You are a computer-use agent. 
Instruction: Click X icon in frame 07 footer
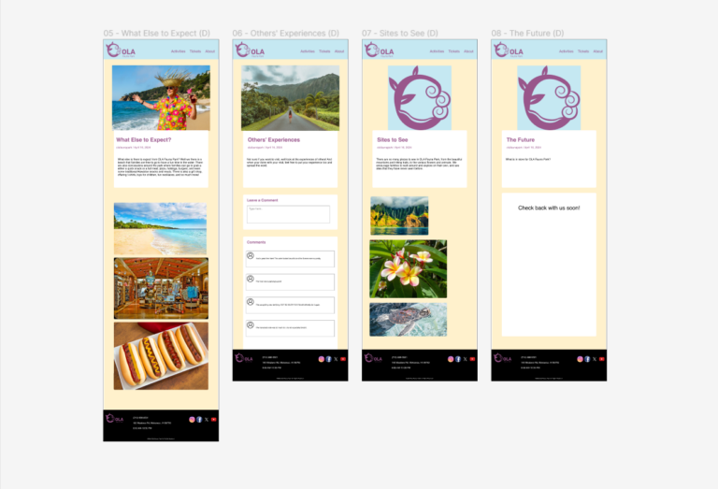(x=466, y=359)
